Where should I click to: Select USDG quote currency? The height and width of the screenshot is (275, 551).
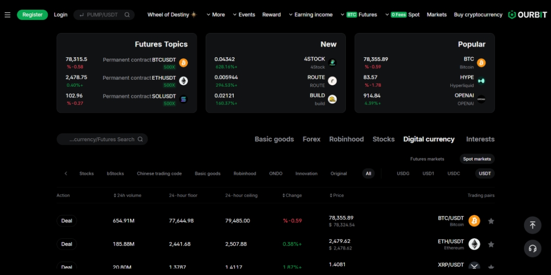(x=403, y=174)
